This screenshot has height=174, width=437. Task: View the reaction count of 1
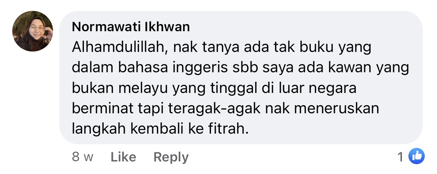point(401,157)
